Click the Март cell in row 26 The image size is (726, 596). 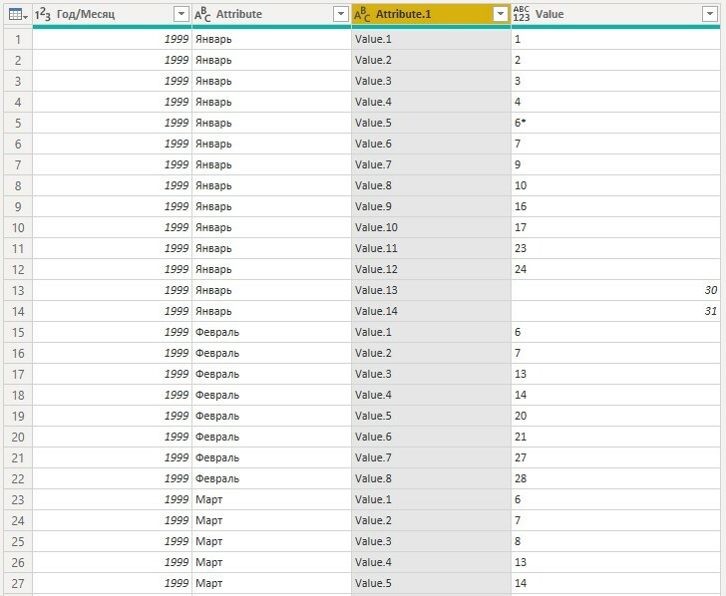pos(272,563)
